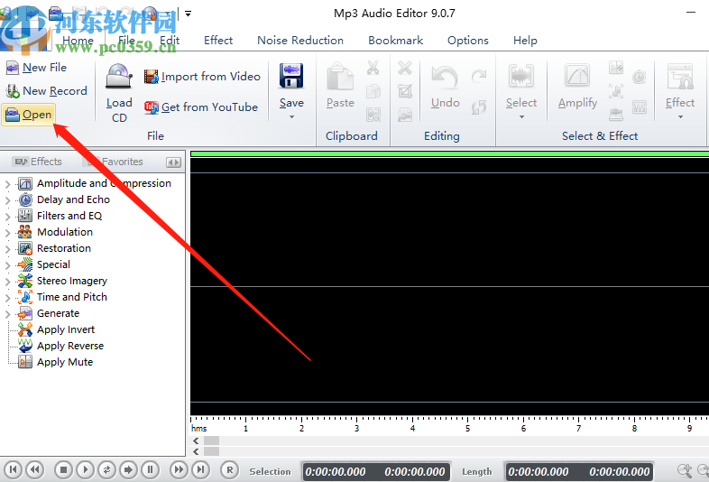Viewport: 709px width, 482px height.
Task: Expand the Restoration category
Action: pyautogui.click(x=7, y=249)
